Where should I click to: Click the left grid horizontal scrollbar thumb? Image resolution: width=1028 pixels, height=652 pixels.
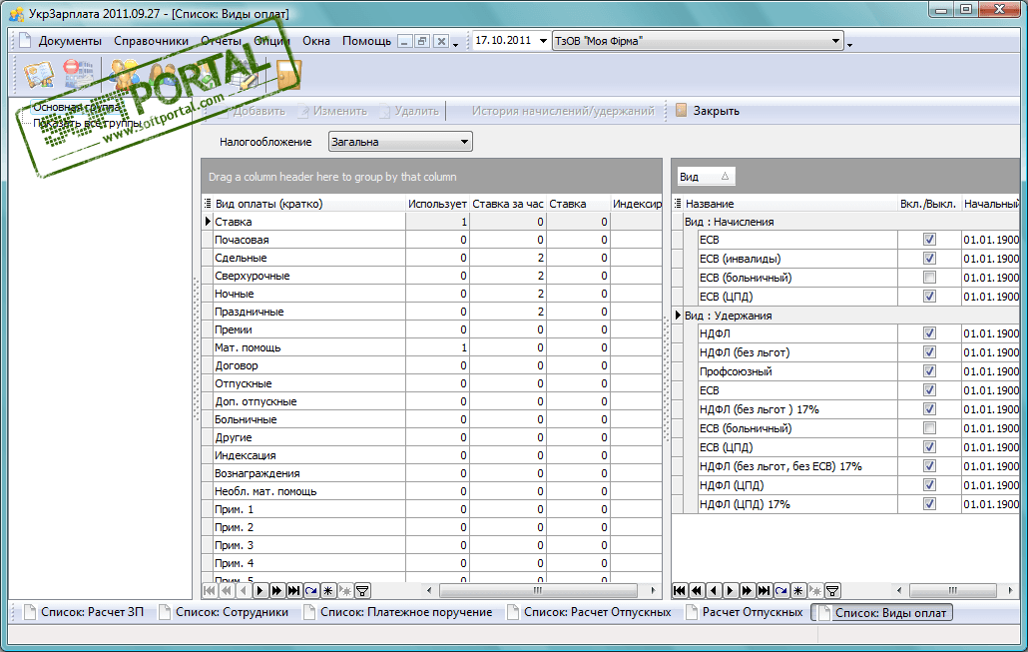(538, 590)
